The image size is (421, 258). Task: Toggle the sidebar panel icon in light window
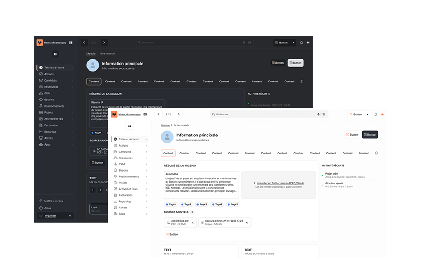(145, 114)
